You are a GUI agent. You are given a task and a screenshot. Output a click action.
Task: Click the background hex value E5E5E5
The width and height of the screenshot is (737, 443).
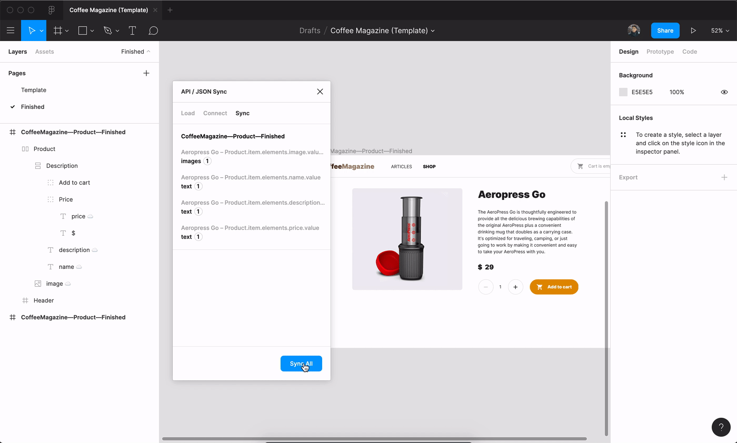pyautogui.click(x=642, y=92)
